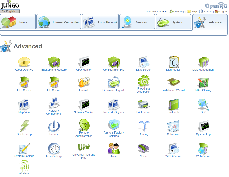The width and height of the screenshot is (229, 177).
Task: Select the Advanced tab
Action: pos(210,22)
